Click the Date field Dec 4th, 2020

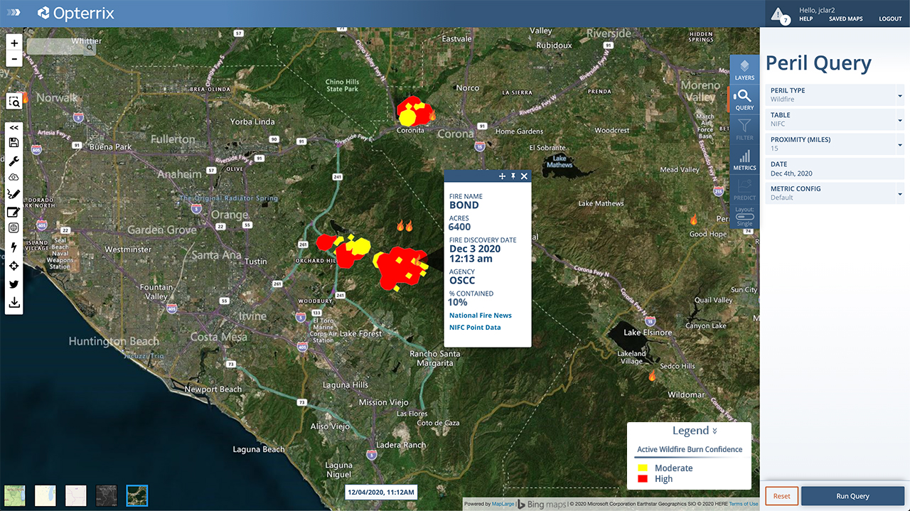835,168
